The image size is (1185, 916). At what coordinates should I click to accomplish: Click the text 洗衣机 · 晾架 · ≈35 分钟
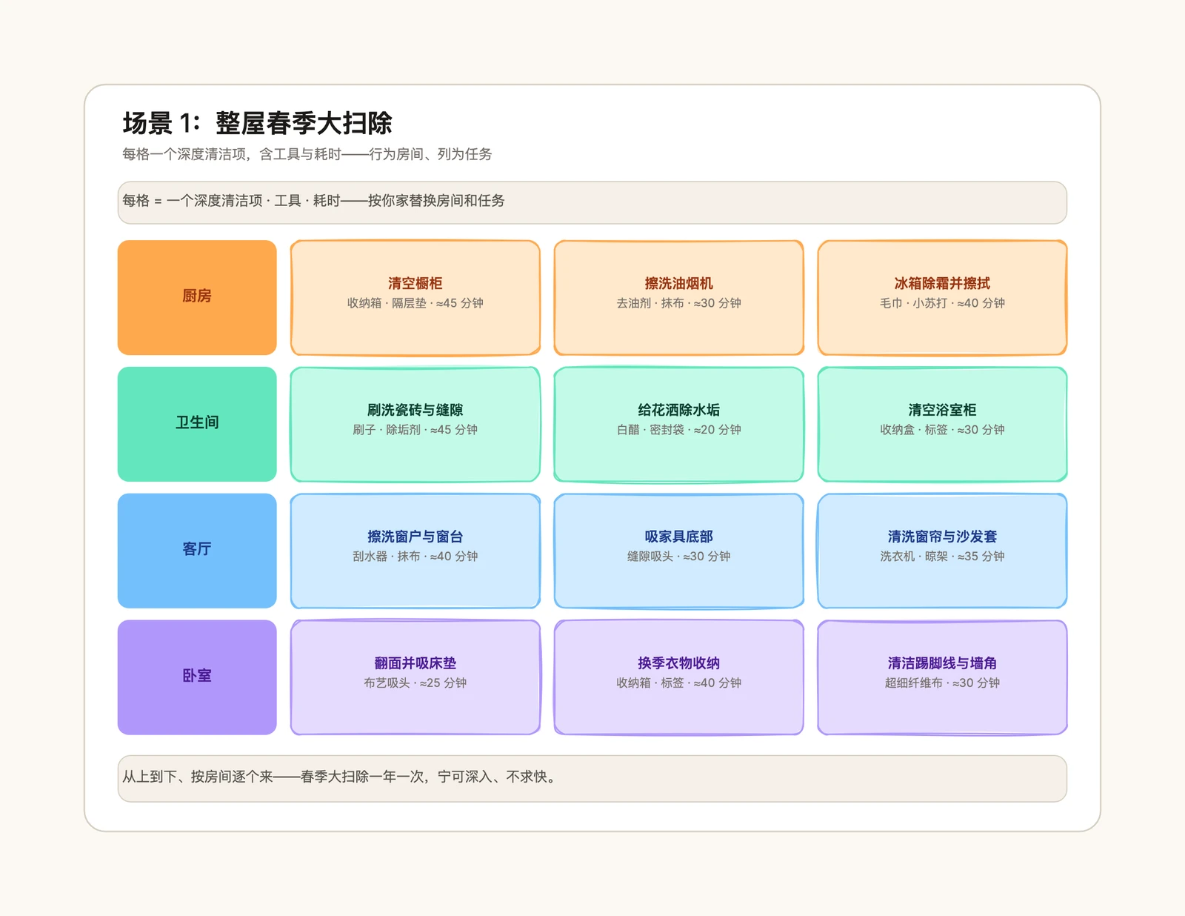click(942, 557)
